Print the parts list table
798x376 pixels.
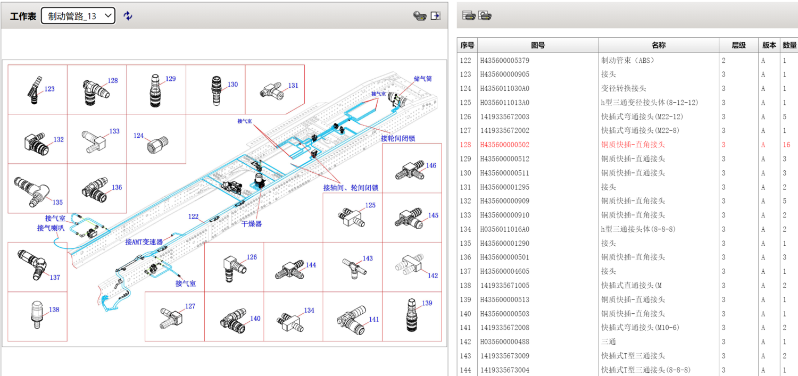468,16
